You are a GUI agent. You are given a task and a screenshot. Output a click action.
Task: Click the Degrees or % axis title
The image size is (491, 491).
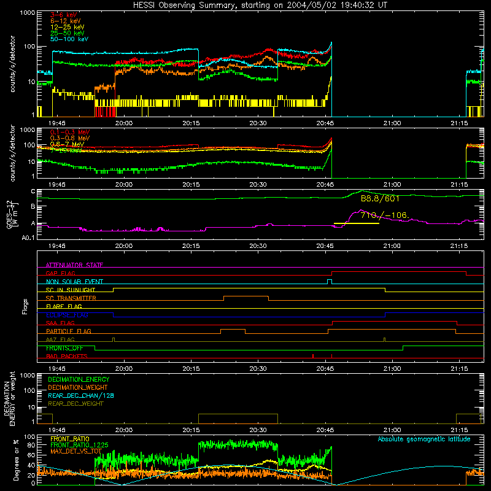coord(16,460)
